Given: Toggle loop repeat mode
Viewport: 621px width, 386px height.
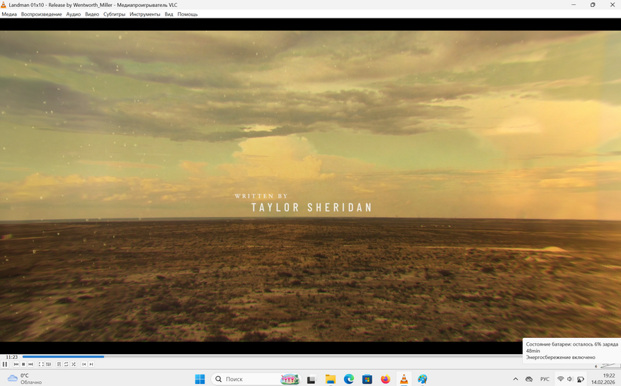Looking at the screenshot, I should point(66,364).
